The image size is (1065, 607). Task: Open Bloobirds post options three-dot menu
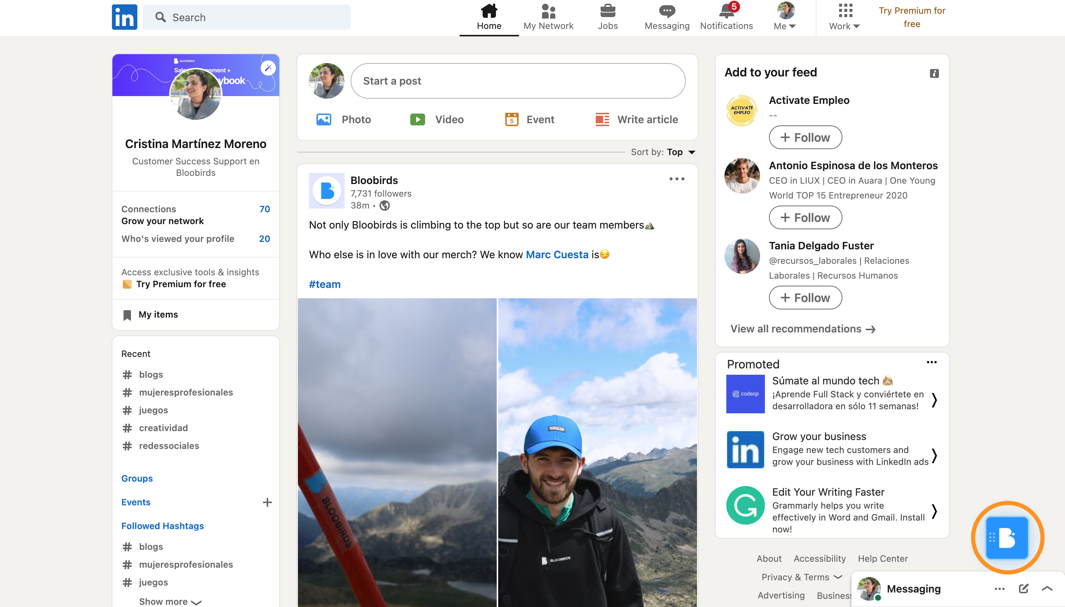coord(677,179)
